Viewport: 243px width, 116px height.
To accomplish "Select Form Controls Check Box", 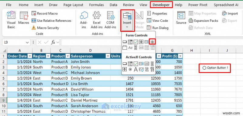I will (136, 42).
